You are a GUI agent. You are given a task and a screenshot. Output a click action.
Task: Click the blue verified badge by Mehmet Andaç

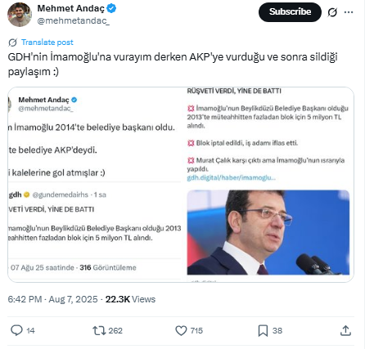click(x=111, y=8)
